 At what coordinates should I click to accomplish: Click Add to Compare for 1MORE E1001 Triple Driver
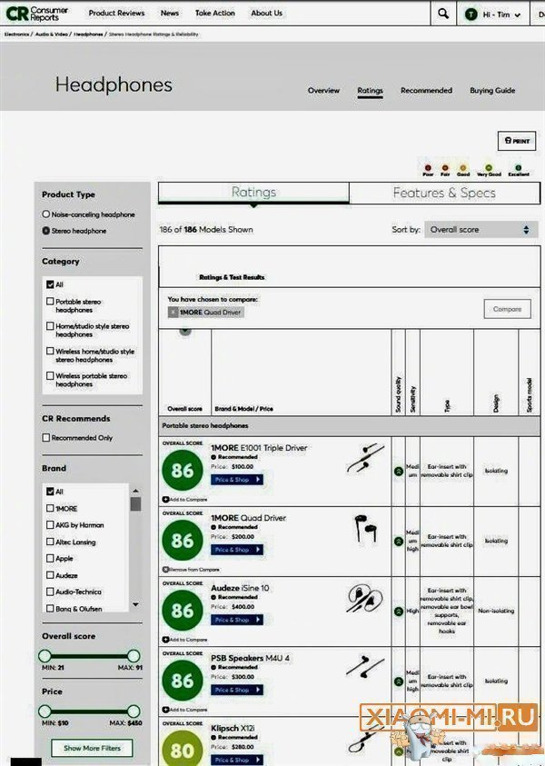185,499
